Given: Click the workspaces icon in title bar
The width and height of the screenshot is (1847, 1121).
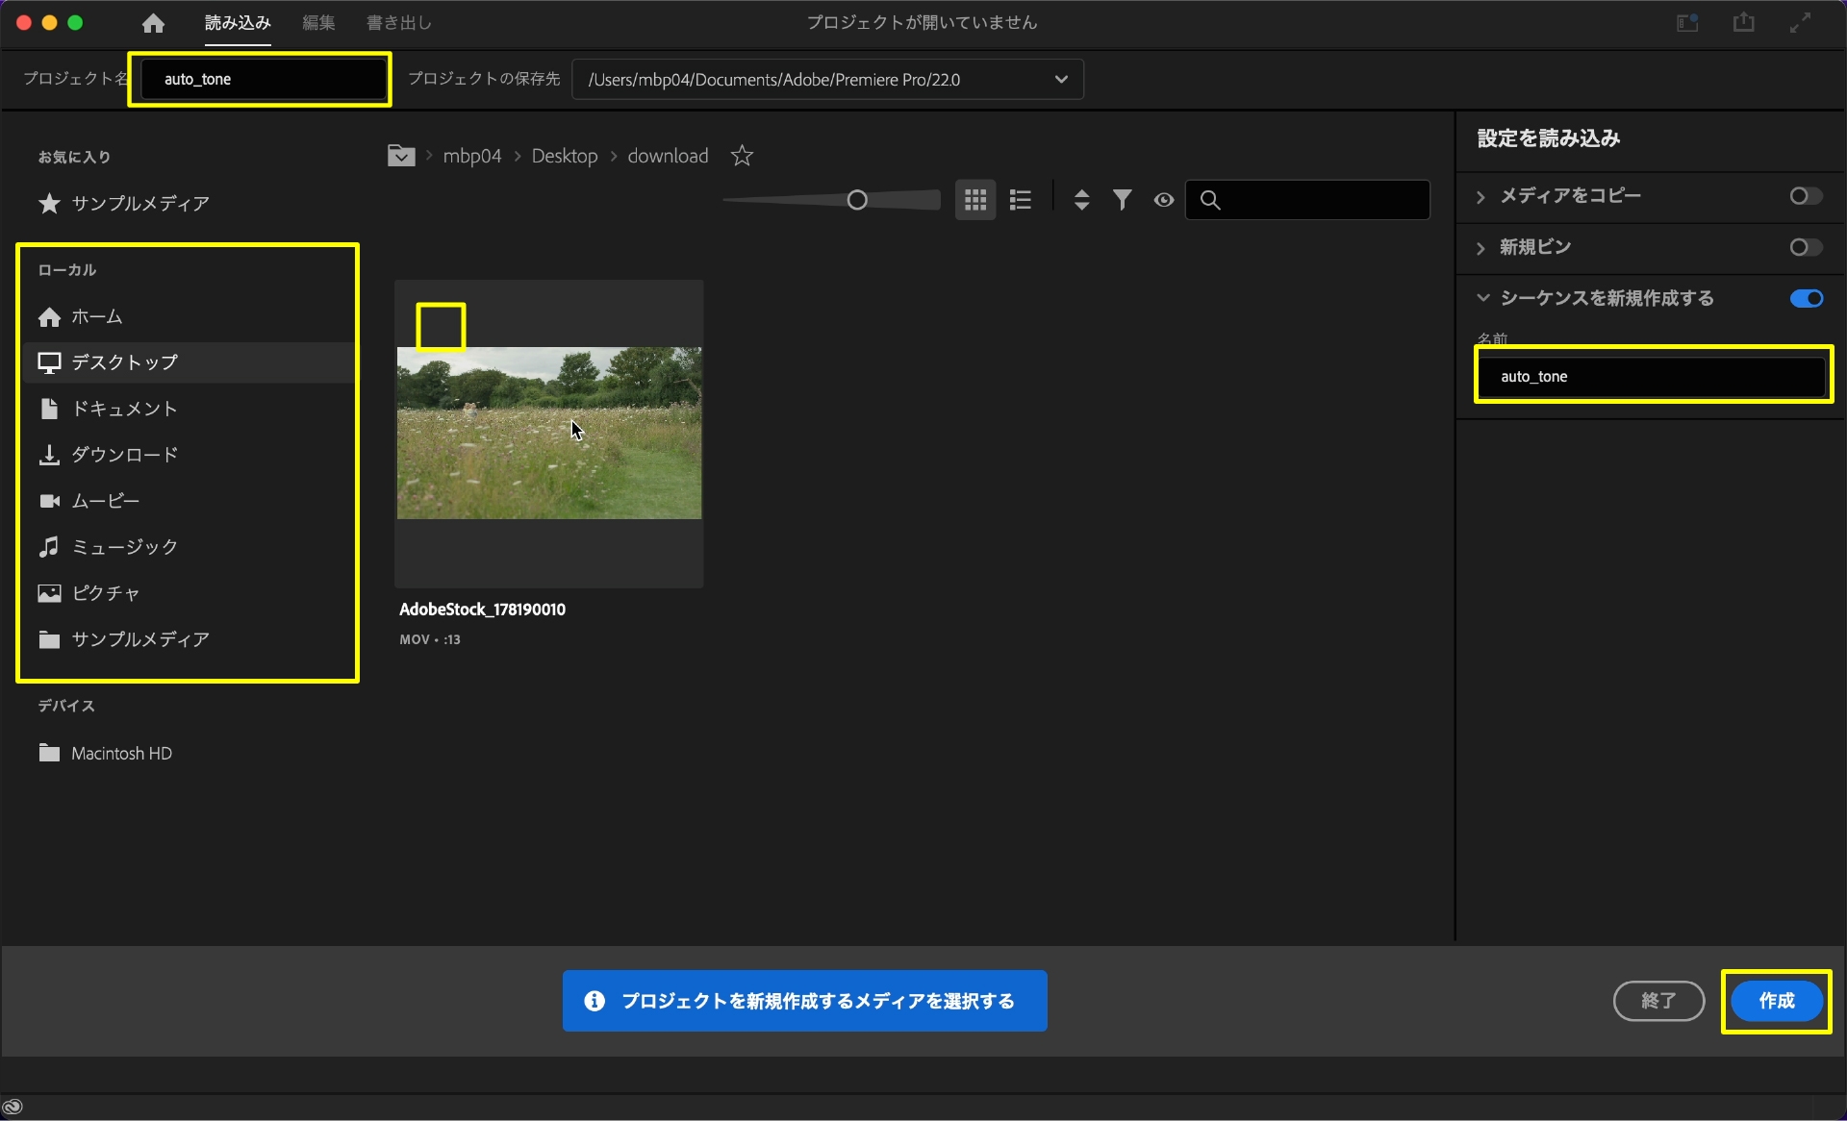Looking at the screenshot, I should [1687, 23].
